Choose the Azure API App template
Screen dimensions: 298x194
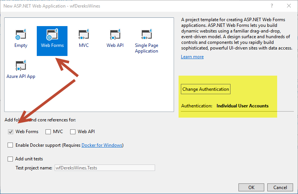coord(21,70)
